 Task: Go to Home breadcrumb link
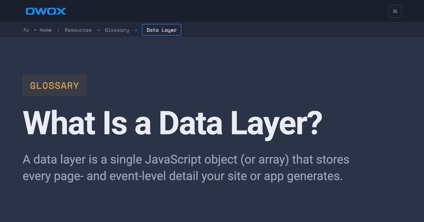click(46, 30)
